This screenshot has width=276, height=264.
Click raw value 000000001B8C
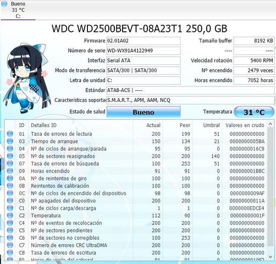tap(247, 171)
